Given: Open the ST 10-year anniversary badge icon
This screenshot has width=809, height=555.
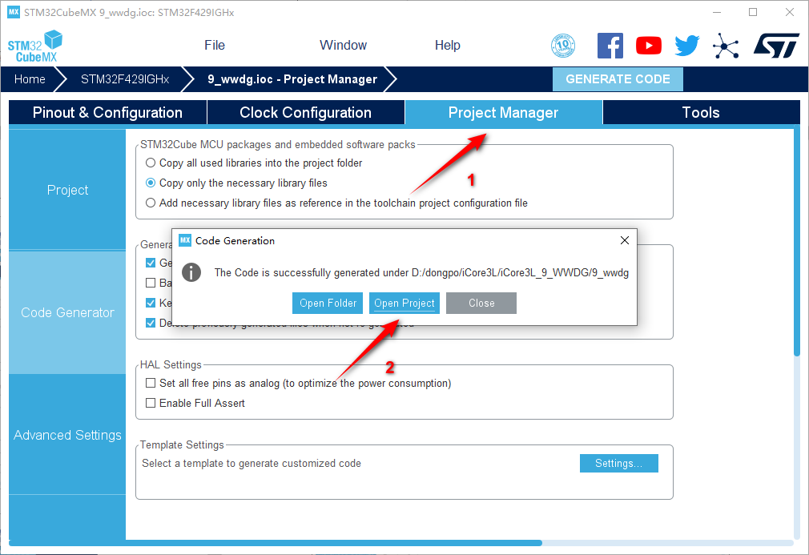Looking at the screenshot, I should 563,46.
